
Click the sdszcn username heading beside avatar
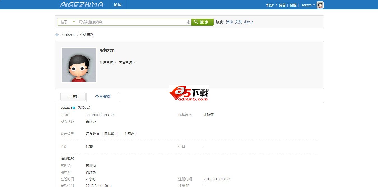[x=107, y=50]
